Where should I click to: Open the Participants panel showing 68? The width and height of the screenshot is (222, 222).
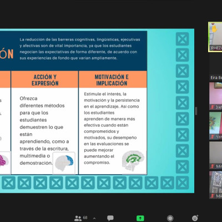pos(80,218)
